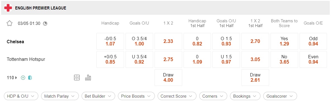Open the bar chart statistics icon

[x=88, y=78]
